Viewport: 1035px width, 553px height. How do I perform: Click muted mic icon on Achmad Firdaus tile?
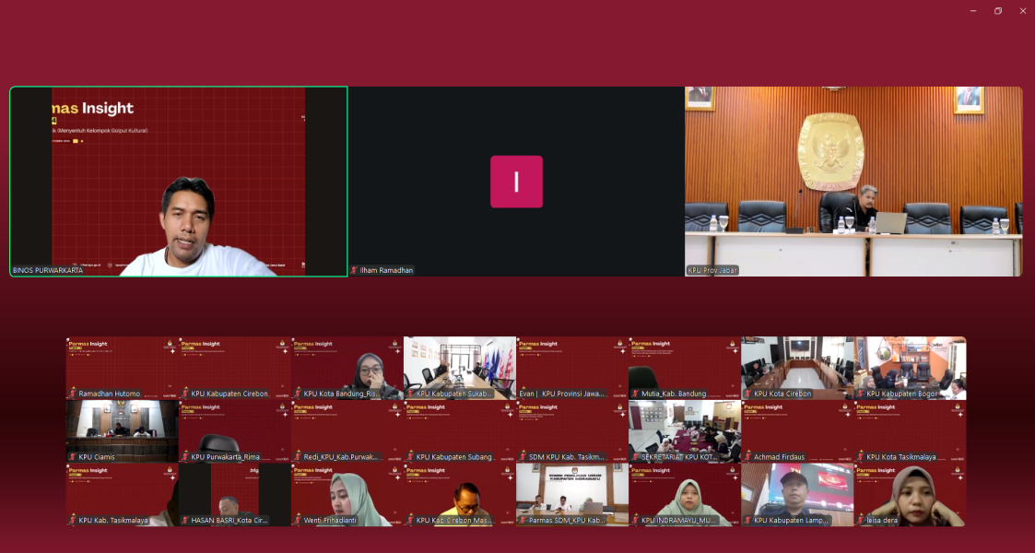pos(747,457)
